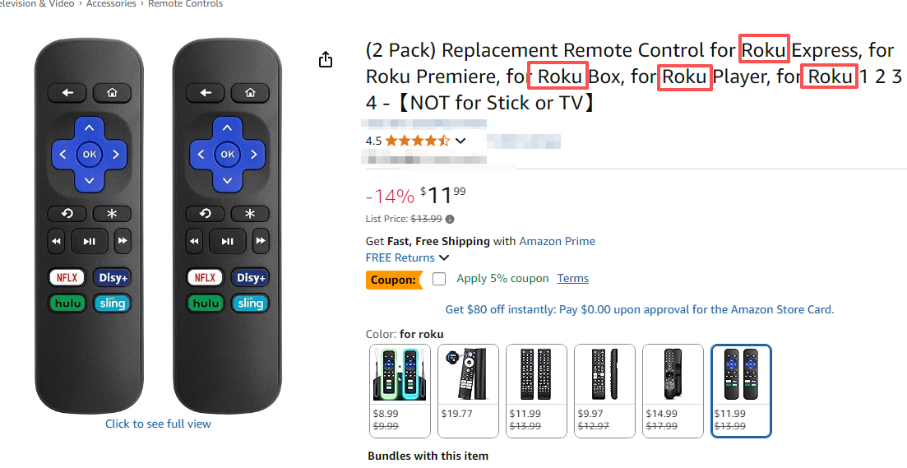
Task: Pick the $14.99 remote variant
Action: [x=673, y=390]
